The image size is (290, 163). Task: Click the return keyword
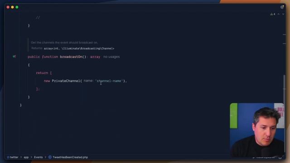42,73
